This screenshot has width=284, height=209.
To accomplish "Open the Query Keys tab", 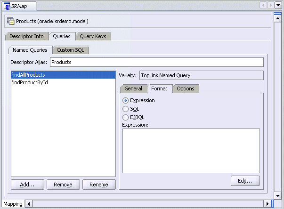I will pyautogui.click(x=93, y=36).
